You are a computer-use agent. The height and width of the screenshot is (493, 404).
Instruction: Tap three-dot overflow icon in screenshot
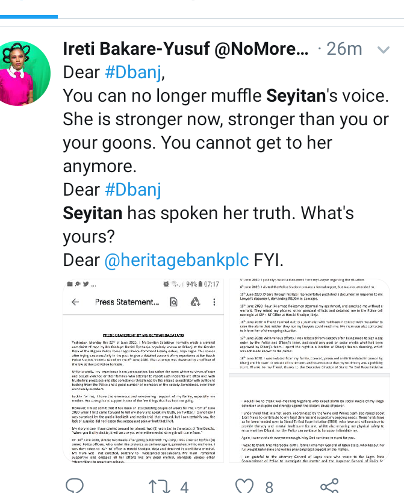[x=216, y=302]
